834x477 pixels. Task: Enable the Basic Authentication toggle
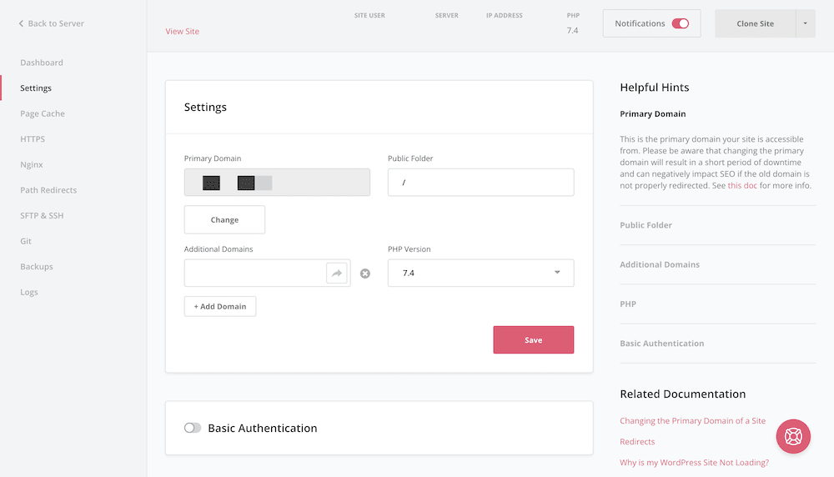tap(193, 428)
